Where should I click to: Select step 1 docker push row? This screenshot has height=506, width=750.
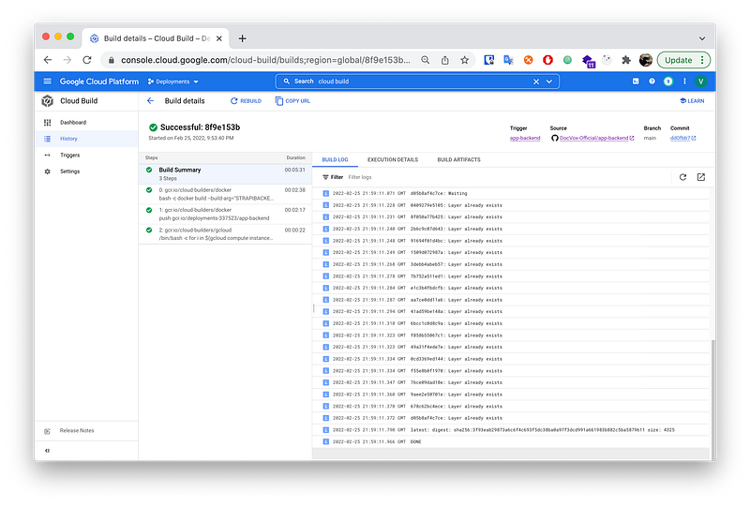click(225, 215)
